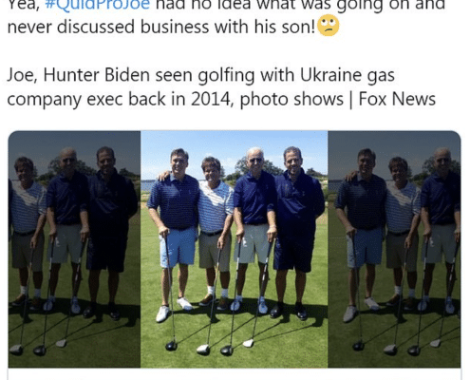The height and width of the screenshot is (380, 470).
Task: Open the #QuidProJoe hashtag link
Action: (x=98, y=5)
